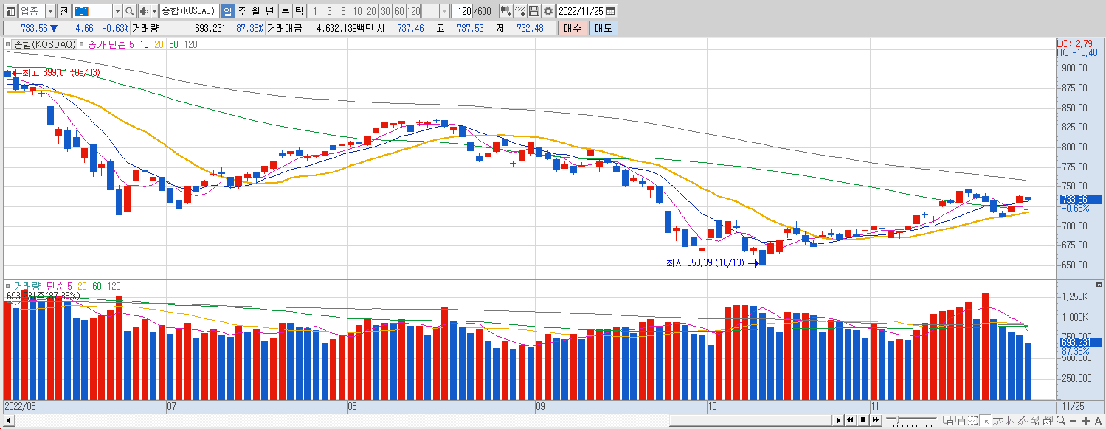Screen dimensions: 1106x429
Task: Click the 전 button beside code field
Action: pos(63,11)
